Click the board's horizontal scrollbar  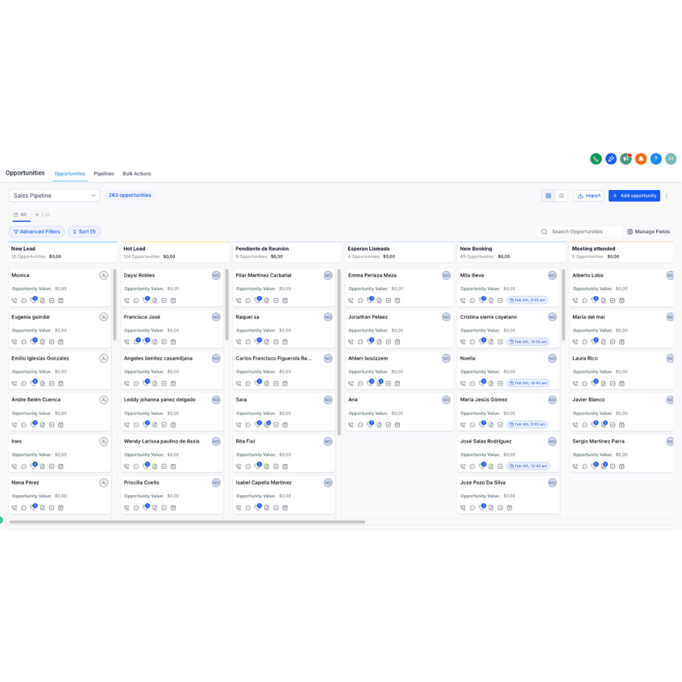pyautogui.click(x=187, y=522)
